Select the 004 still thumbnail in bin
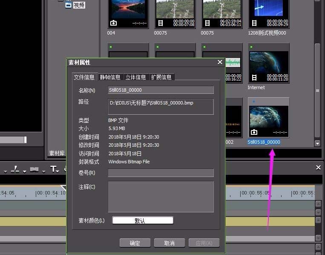This screenshot has width=325, height=255. pos(128,14)
